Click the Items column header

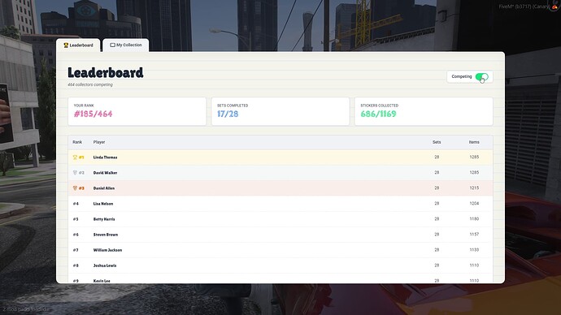click(474, 142)
